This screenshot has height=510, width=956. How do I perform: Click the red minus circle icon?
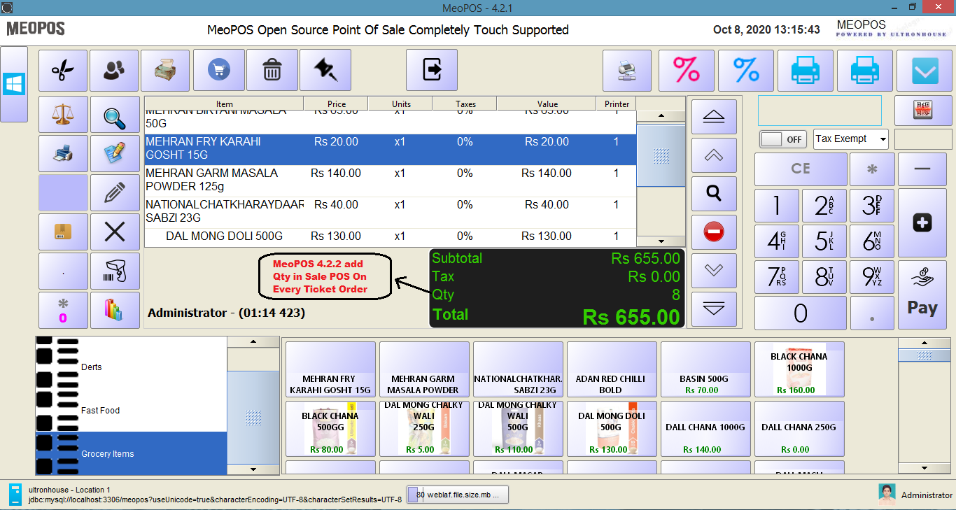coord(714,232)
